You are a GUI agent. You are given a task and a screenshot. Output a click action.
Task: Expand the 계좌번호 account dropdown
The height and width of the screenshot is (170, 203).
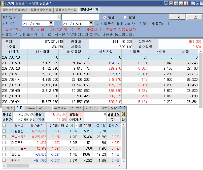[x=59, y=17]
